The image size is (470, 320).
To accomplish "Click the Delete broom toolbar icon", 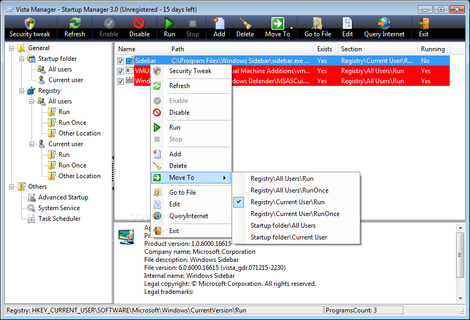I will coord(245,23).
